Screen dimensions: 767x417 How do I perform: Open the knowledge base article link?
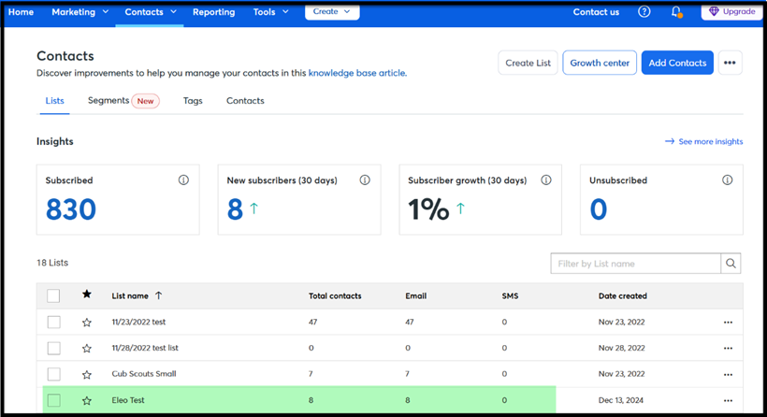point(356,73)
